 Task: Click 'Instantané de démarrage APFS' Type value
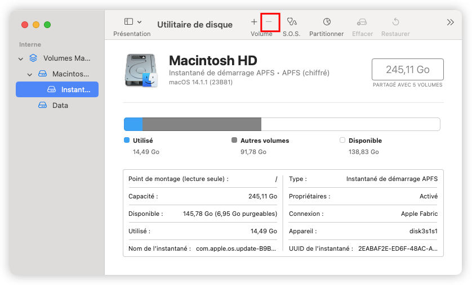pos(391,179)
